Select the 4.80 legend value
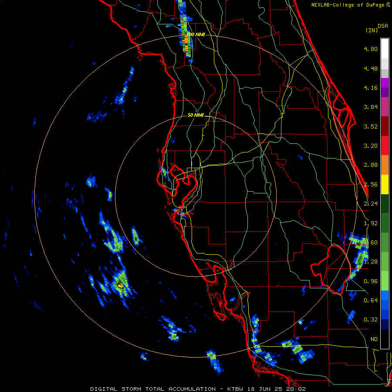The width and height of the screenshot is (392, 392). point(371,49)
